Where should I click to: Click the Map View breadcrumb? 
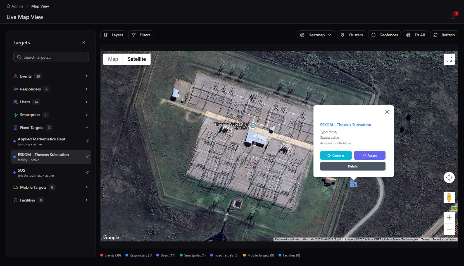40,6
